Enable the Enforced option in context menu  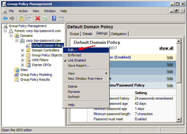coord(75,55)
